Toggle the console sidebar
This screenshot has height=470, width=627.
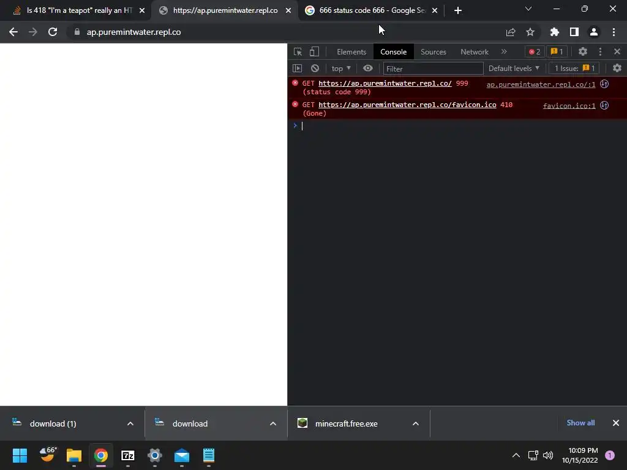pyautogui.click(x=297, y=69)
